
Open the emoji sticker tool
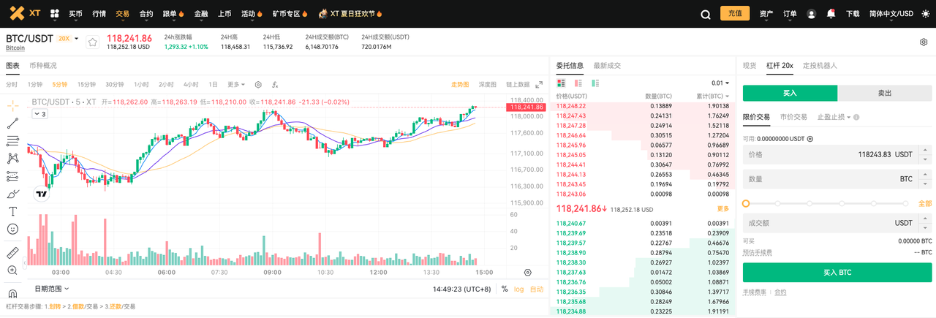[12, 229]
